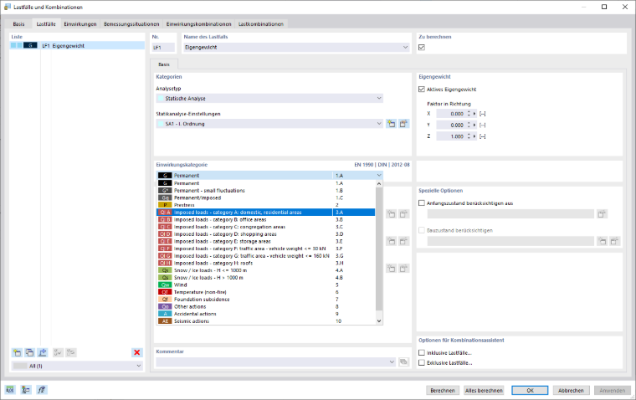Select Permanent - small fluctuations entry
Image resolution: width=636 pixels, height=400 pixels.
(265, 190)
